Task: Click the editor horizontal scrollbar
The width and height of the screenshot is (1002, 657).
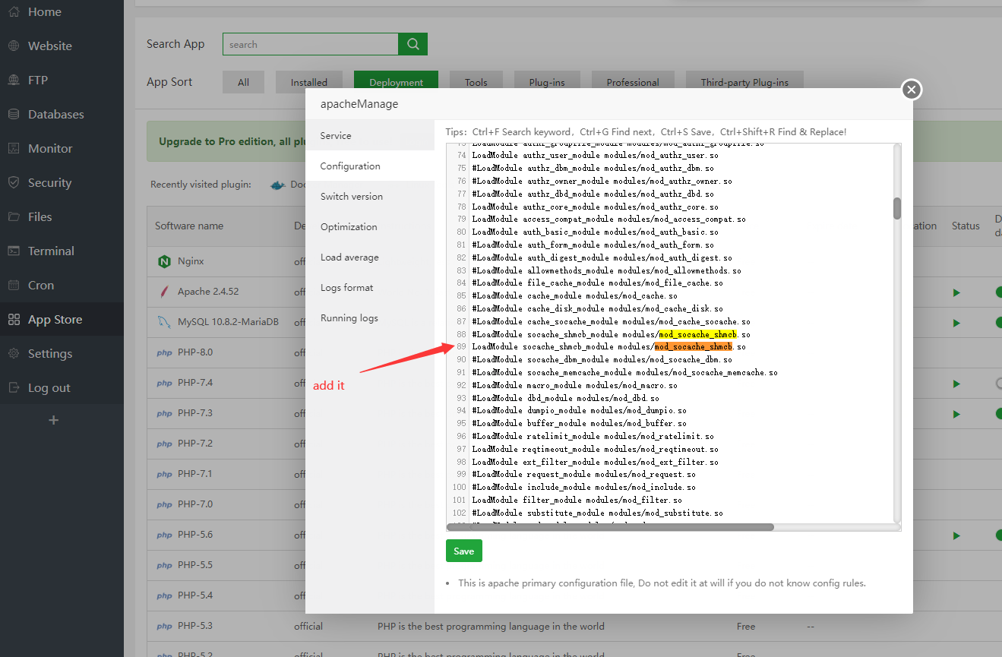Action: [x=610, y=526]
